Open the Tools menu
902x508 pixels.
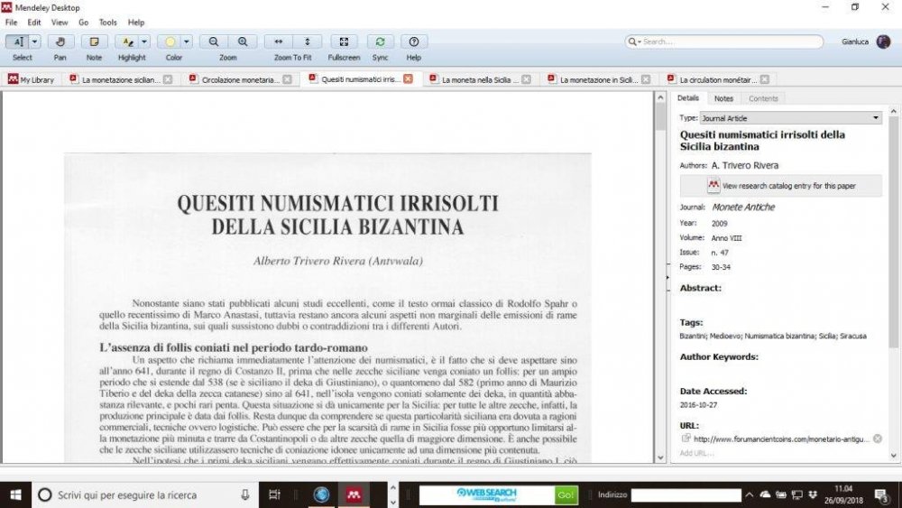[x=107, y=22]
